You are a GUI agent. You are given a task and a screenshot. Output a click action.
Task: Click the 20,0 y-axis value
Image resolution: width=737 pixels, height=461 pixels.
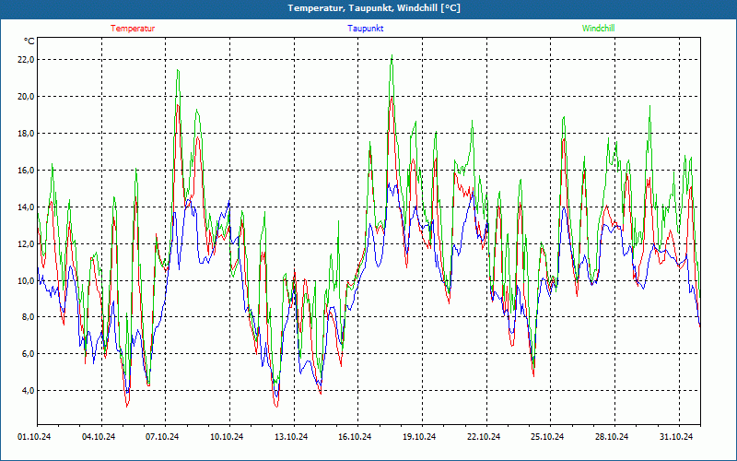click(x=26, y=97)
